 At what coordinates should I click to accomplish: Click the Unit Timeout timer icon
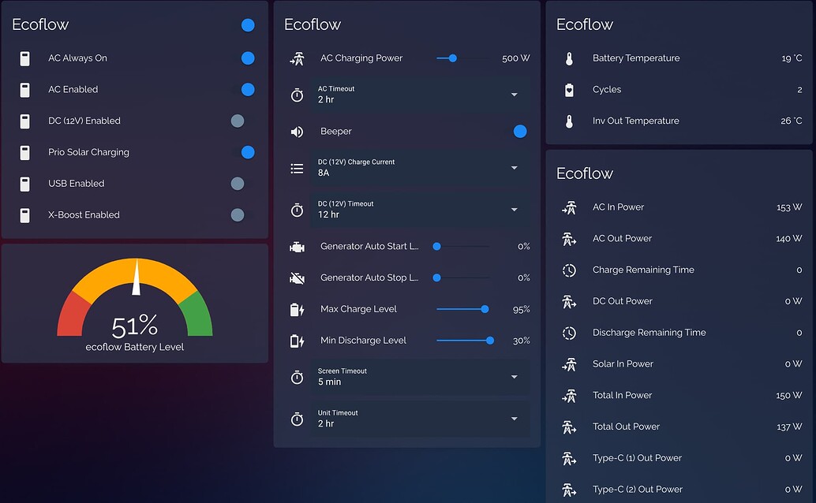(297, 419)
